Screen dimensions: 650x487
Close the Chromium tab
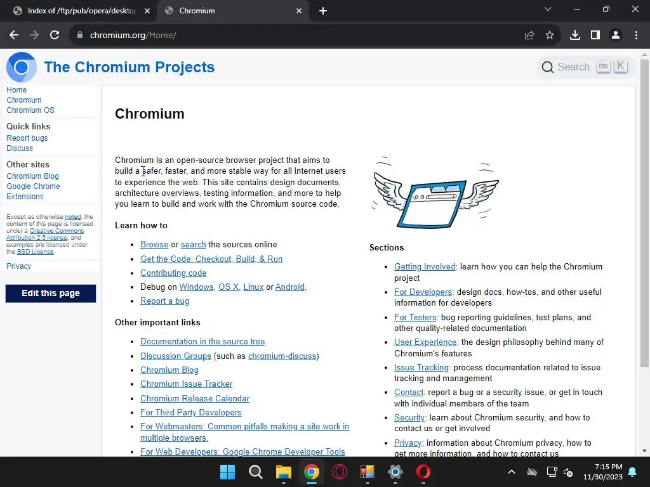tap(299, 11)
